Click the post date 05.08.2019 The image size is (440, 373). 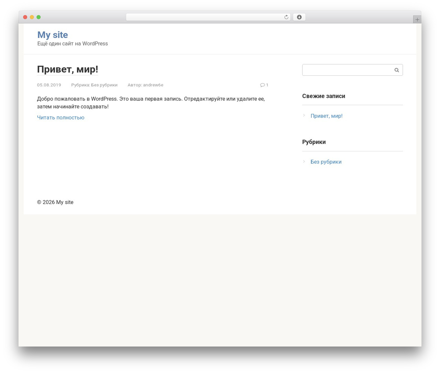click(x=49, y=85)
